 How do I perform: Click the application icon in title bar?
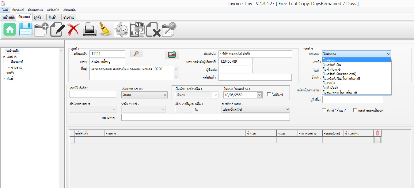(x=3, y=3)
